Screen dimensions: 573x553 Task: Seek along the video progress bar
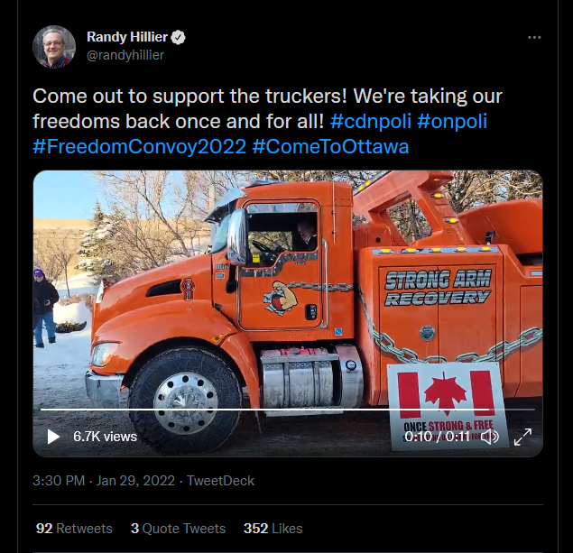click(287, 410)
